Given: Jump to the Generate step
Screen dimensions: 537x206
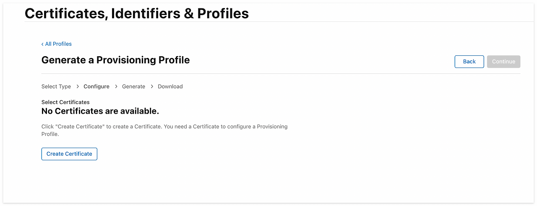Looking at the screenshot, I should point(133,86).
